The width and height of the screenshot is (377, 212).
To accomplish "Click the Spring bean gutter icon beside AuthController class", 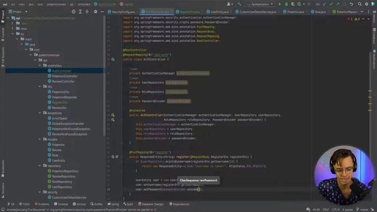I will click(x=113, y=59).
